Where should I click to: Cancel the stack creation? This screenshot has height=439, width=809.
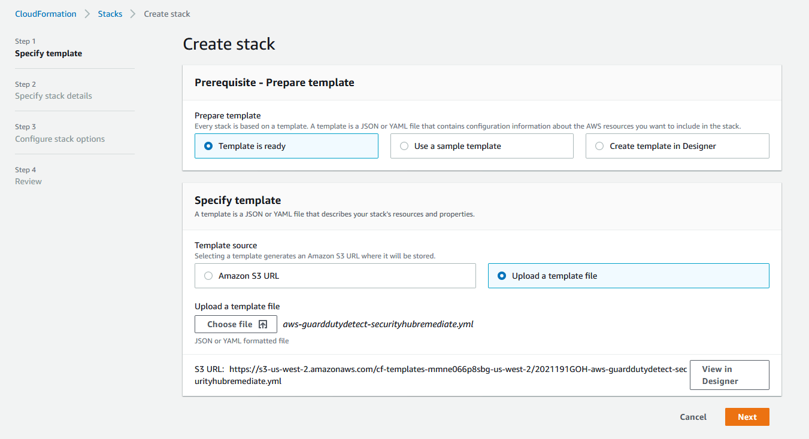click(693, 417)
